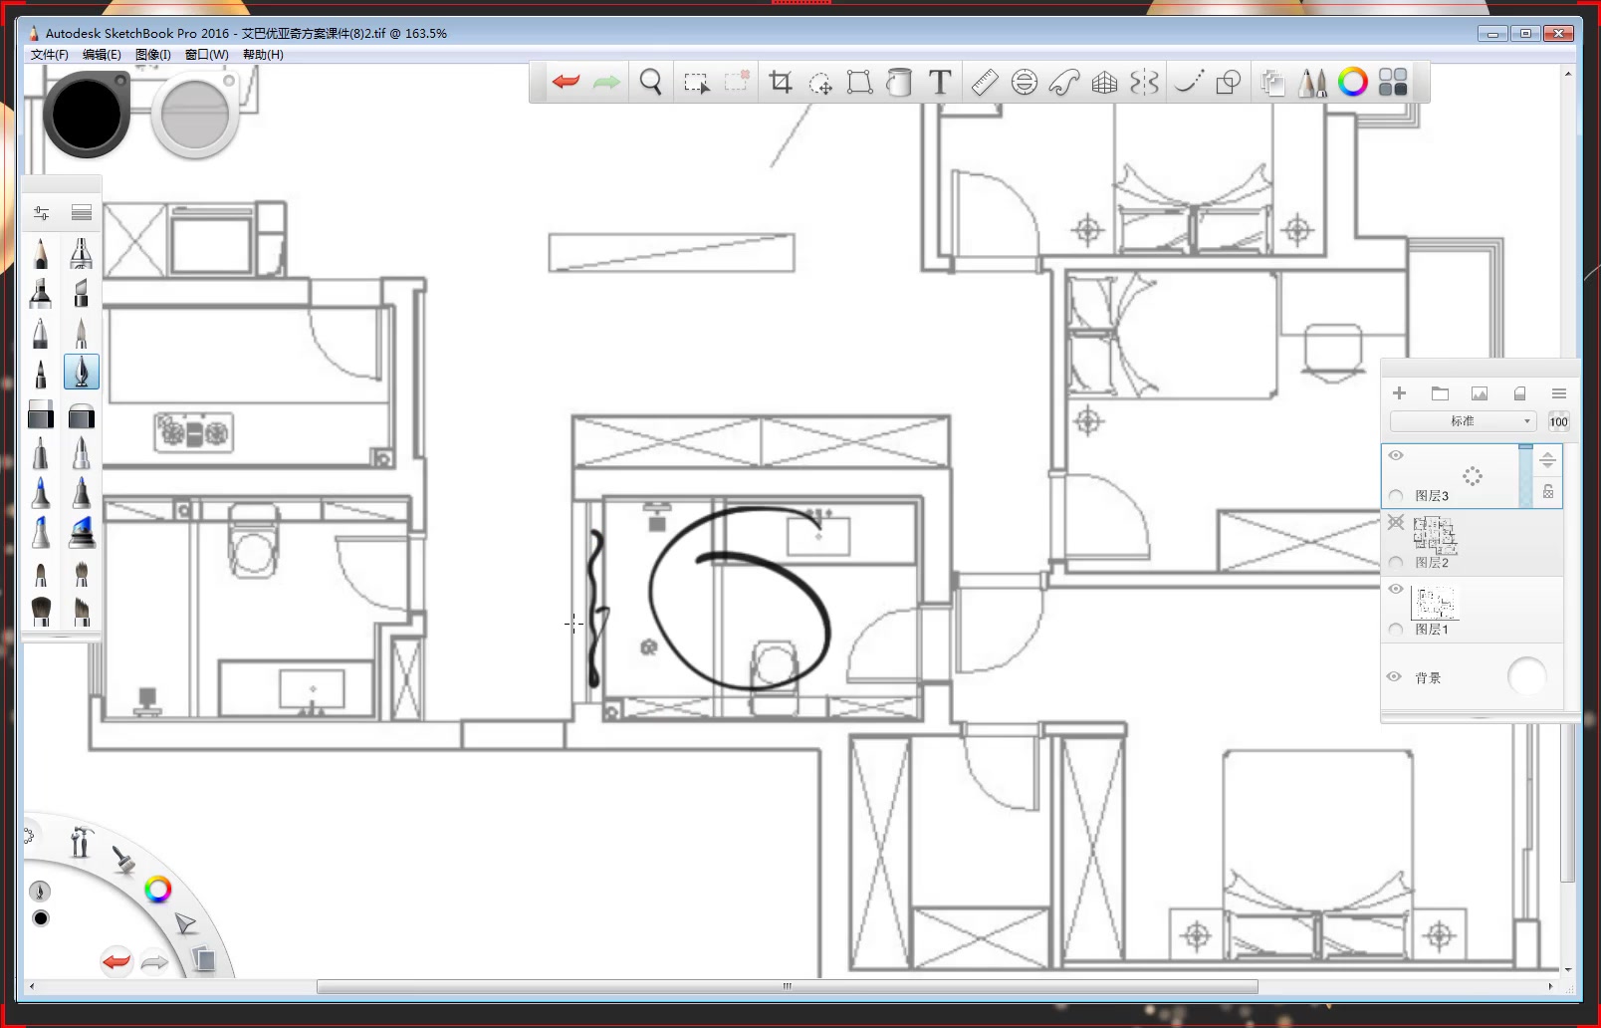Viewport: 1601px width, 1028px height.
Task: Toggle the Ruler tool
Action: point(985,82)
